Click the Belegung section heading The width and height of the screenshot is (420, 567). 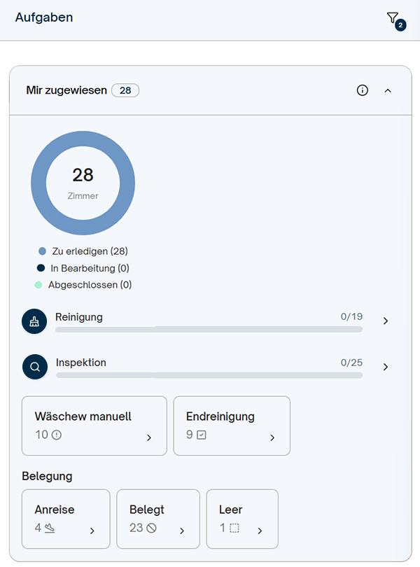pos(47,476)
